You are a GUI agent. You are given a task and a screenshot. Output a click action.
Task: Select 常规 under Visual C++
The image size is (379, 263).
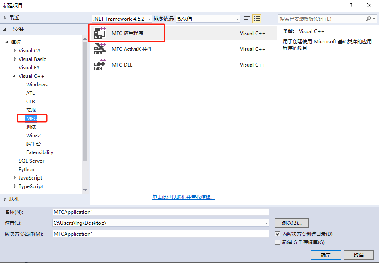(31, 110)
